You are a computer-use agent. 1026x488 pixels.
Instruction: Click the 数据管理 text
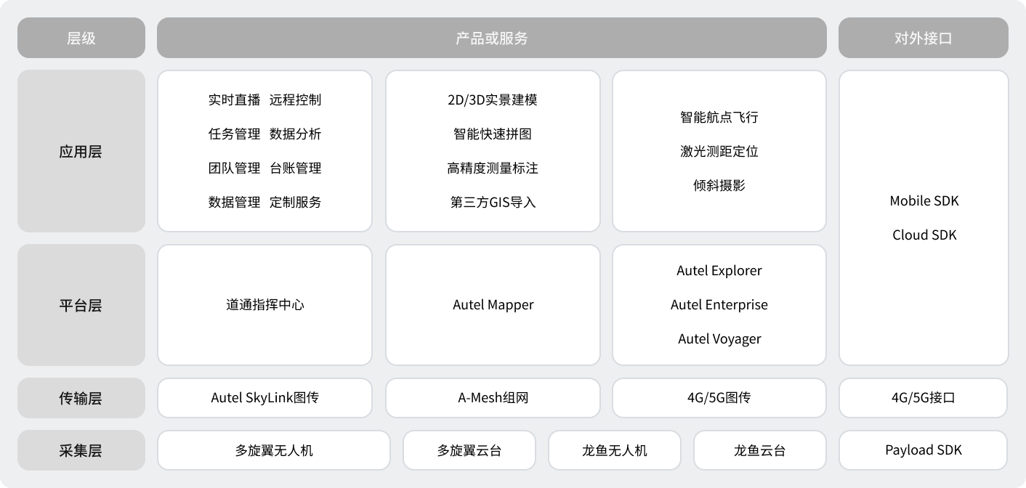point(234,203)
